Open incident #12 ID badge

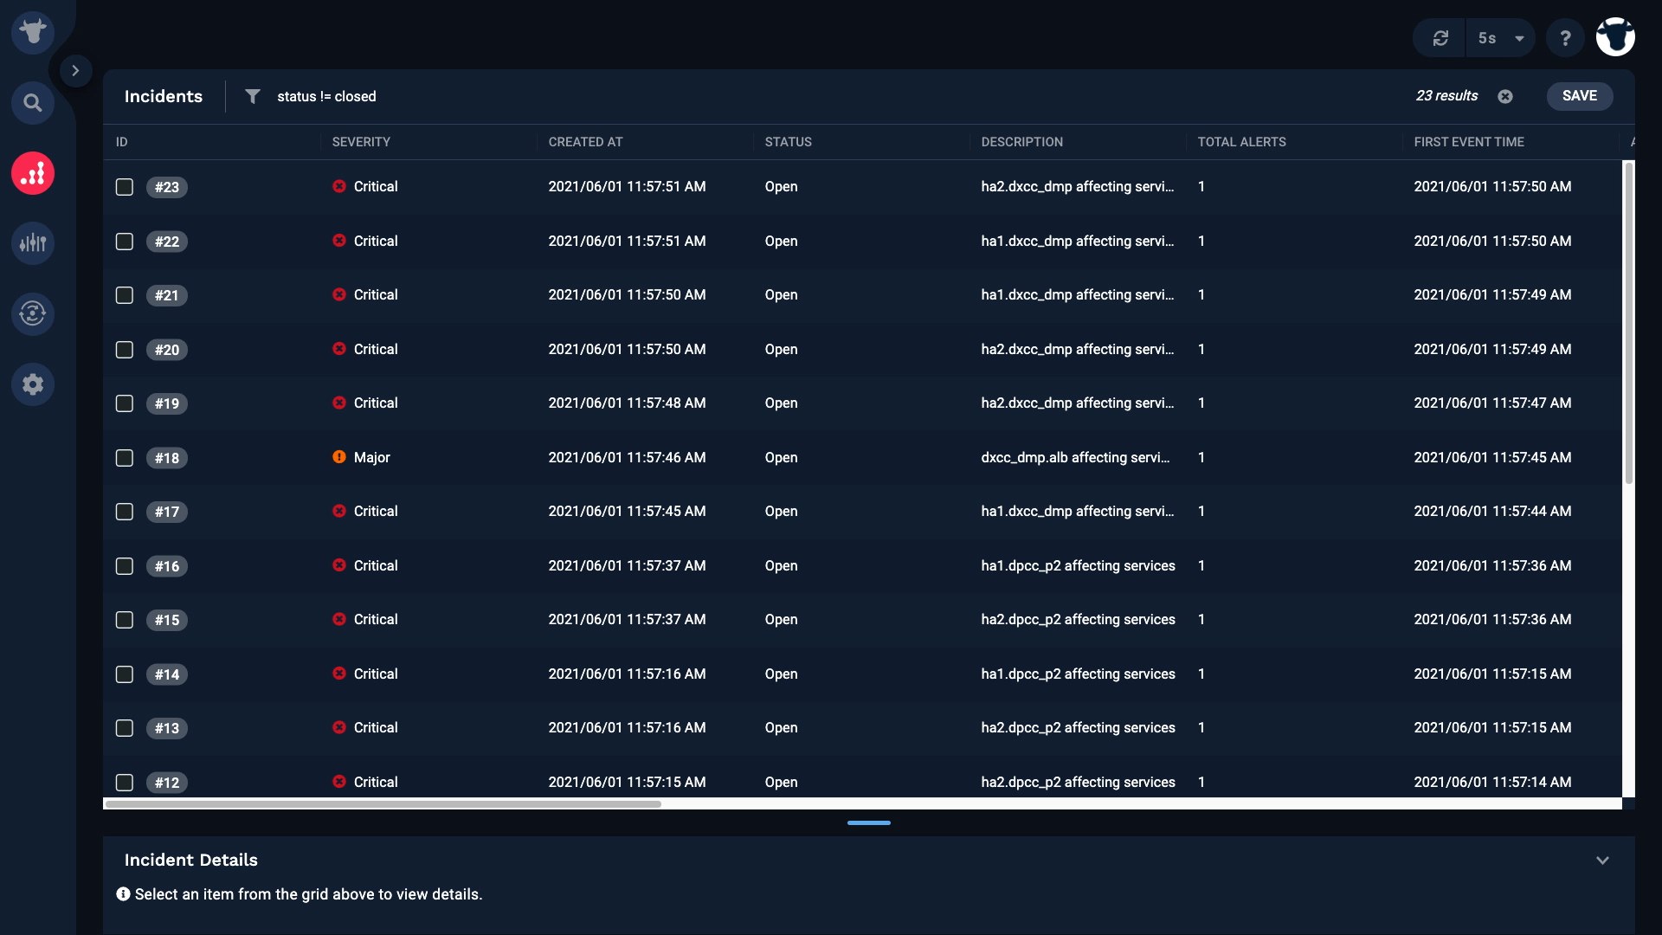click(x=167, y=783)
